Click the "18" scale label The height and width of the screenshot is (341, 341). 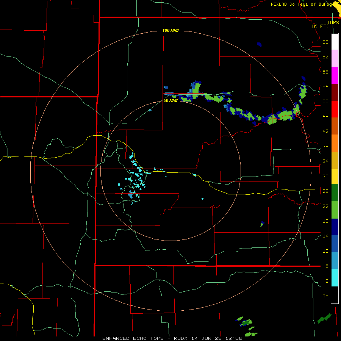325,221
